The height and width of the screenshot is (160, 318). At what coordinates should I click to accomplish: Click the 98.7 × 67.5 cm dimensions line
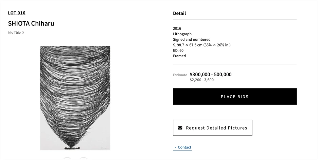[x=201, y=45]
